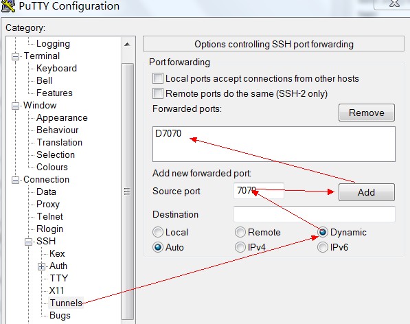Open the Proxy settings category
The image size is (410, 324).
coord(48,204)
